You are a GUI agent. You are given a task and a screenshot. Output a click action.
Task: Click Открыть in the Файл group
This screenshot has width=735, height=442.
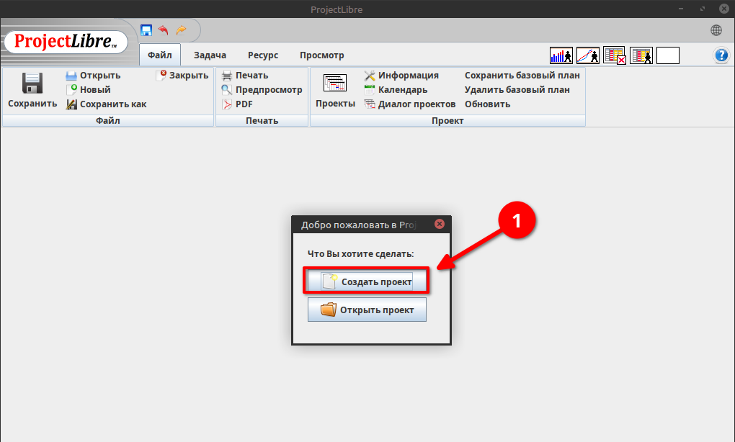click(93, 76)
